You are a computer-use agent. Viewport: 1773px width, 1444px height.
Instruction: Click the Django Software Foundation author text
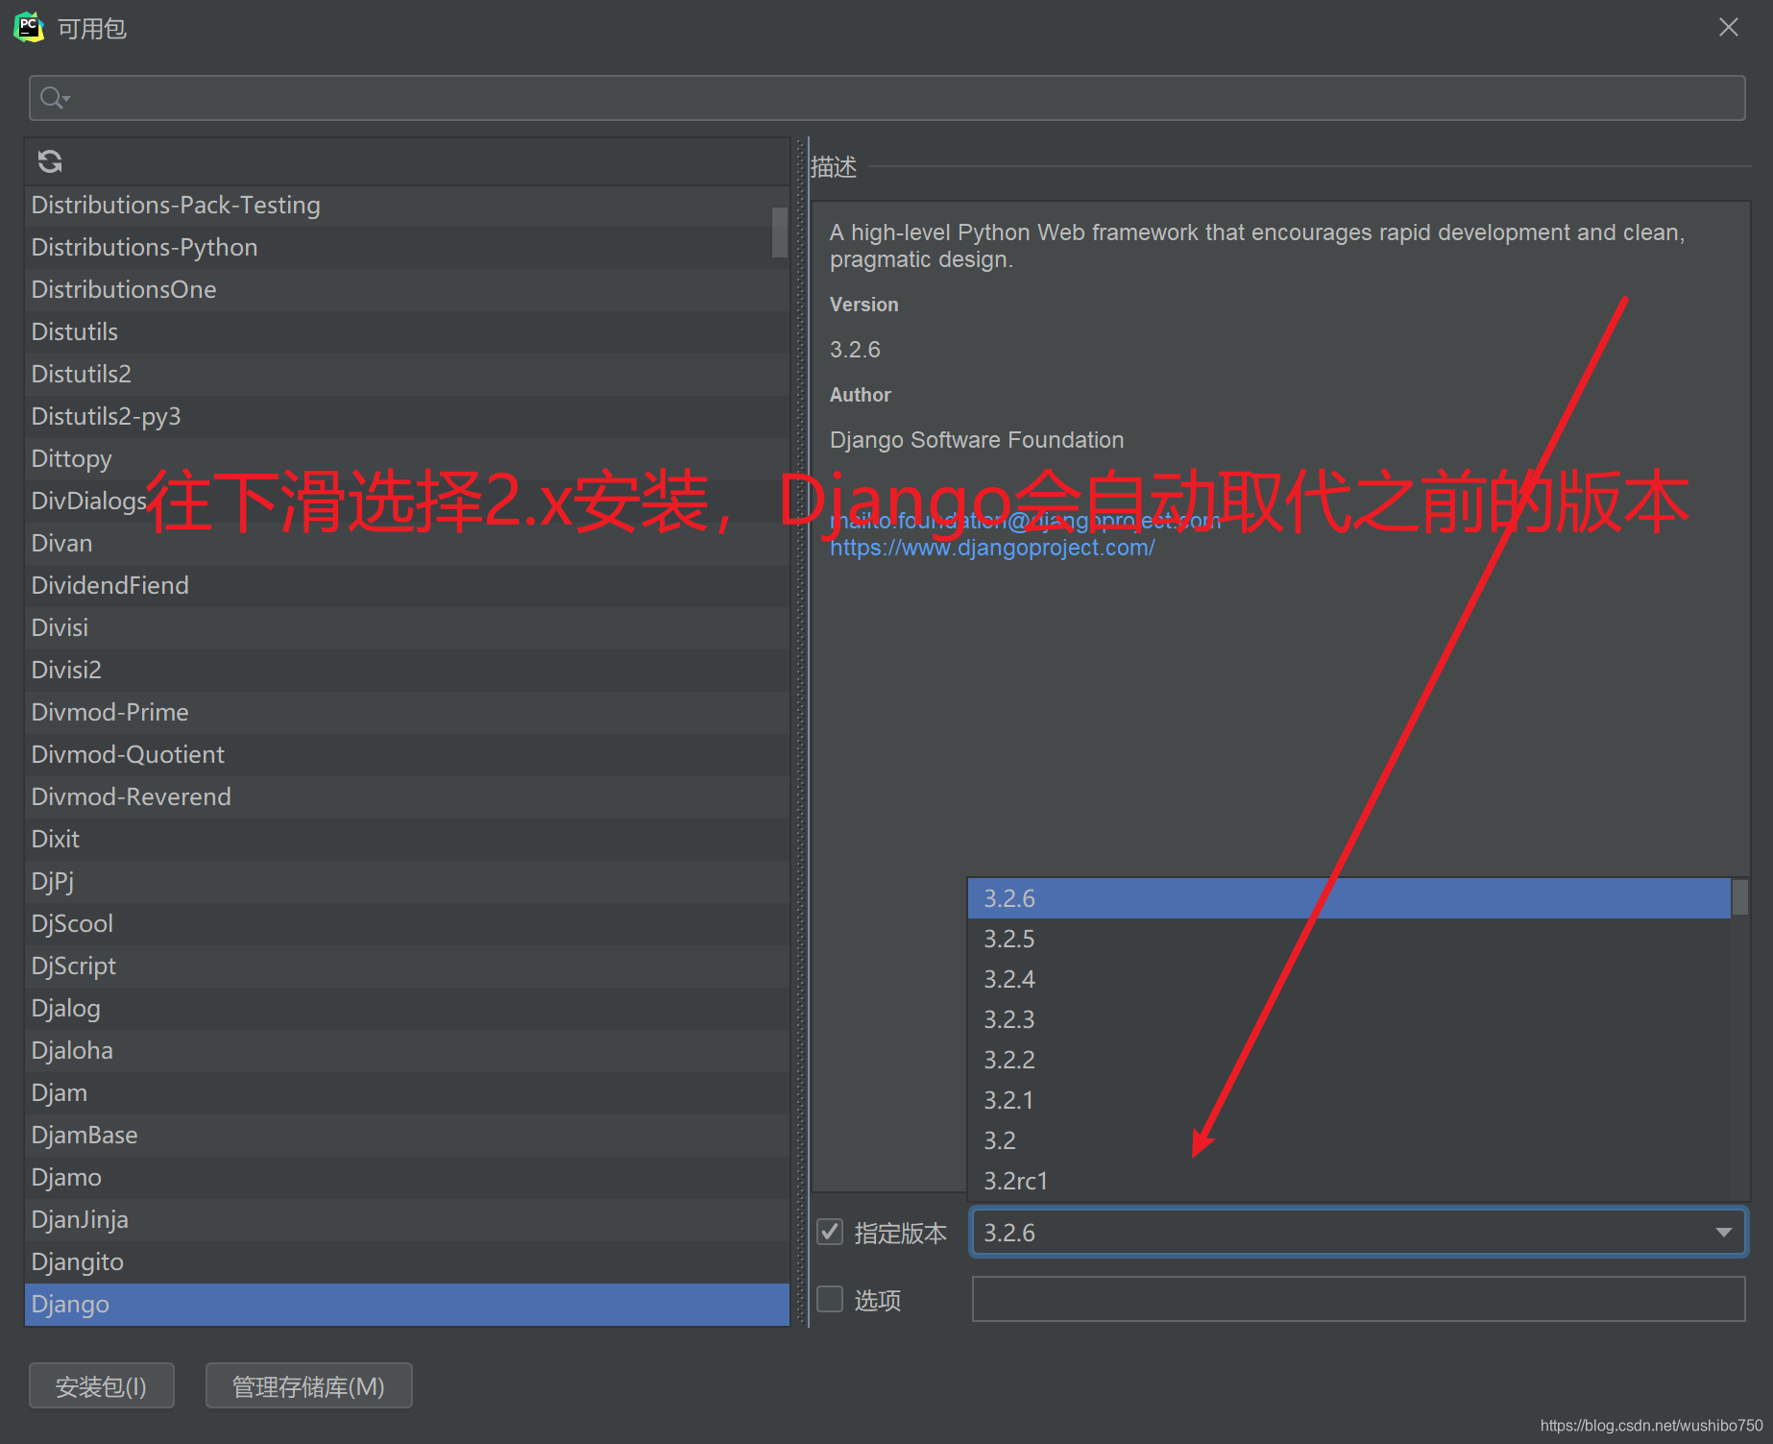pos(977,440)
